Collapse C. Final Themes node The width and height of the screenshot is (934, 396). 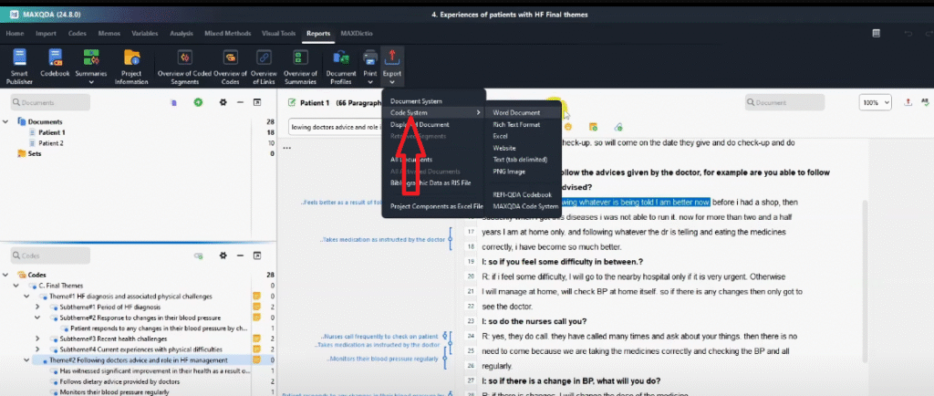tap(16, 286)
